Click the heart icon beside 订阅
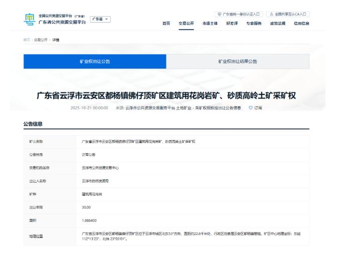Screen dimensions: 352x256 (251, 107)
